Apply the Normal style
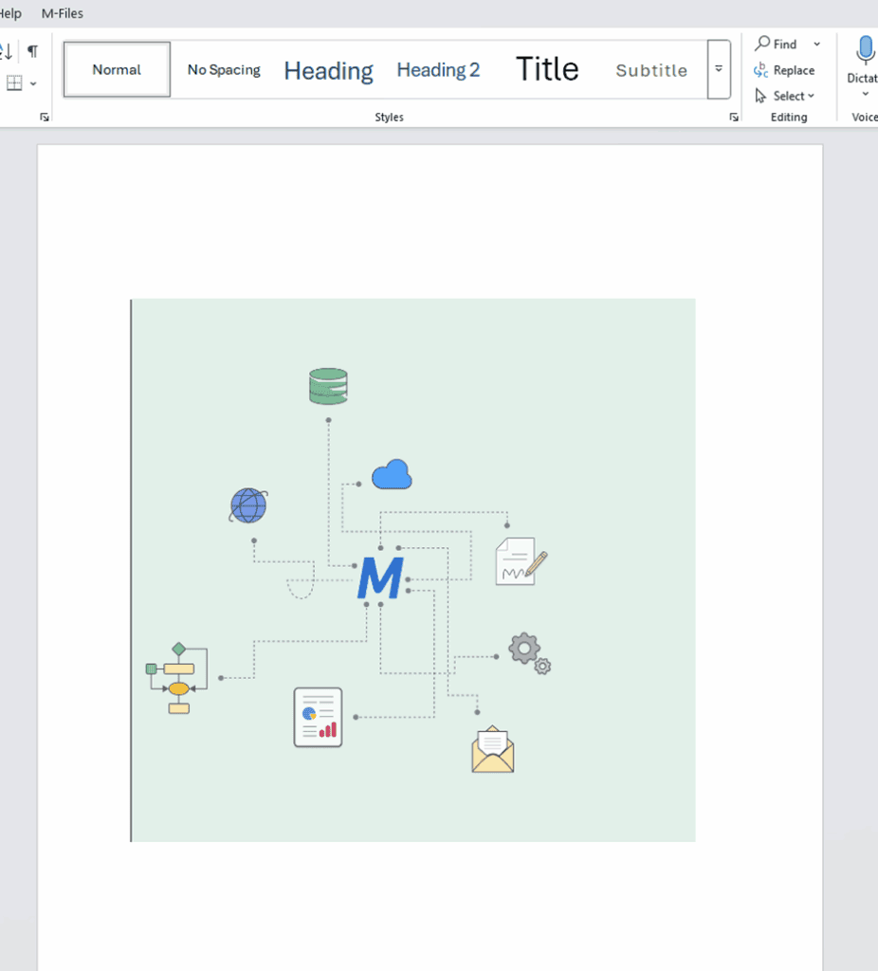This screenshot has width=878, height=971. click(x=117, y=69)
